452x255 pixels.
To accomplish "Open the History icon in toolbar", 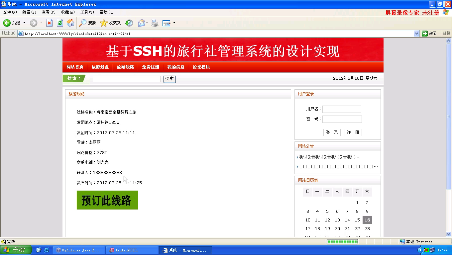I will (x=129, y=23).
